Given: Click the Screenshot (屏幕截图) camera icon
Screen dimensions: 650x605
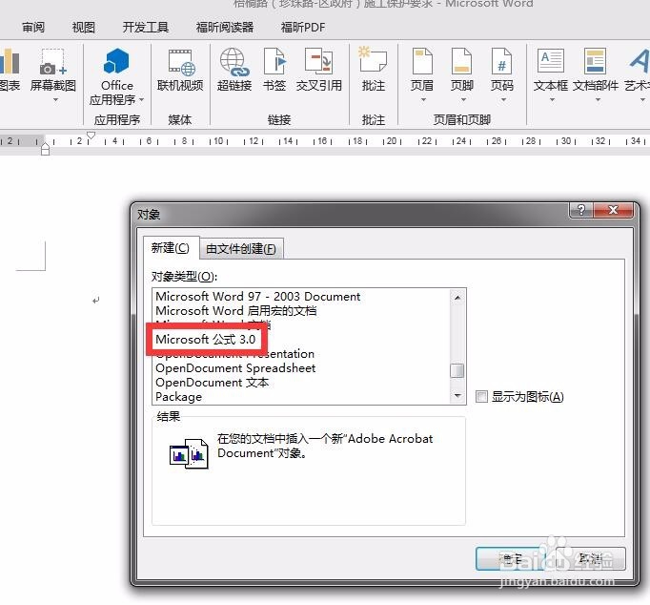Looking at the screenshot, I should [52, 61].
